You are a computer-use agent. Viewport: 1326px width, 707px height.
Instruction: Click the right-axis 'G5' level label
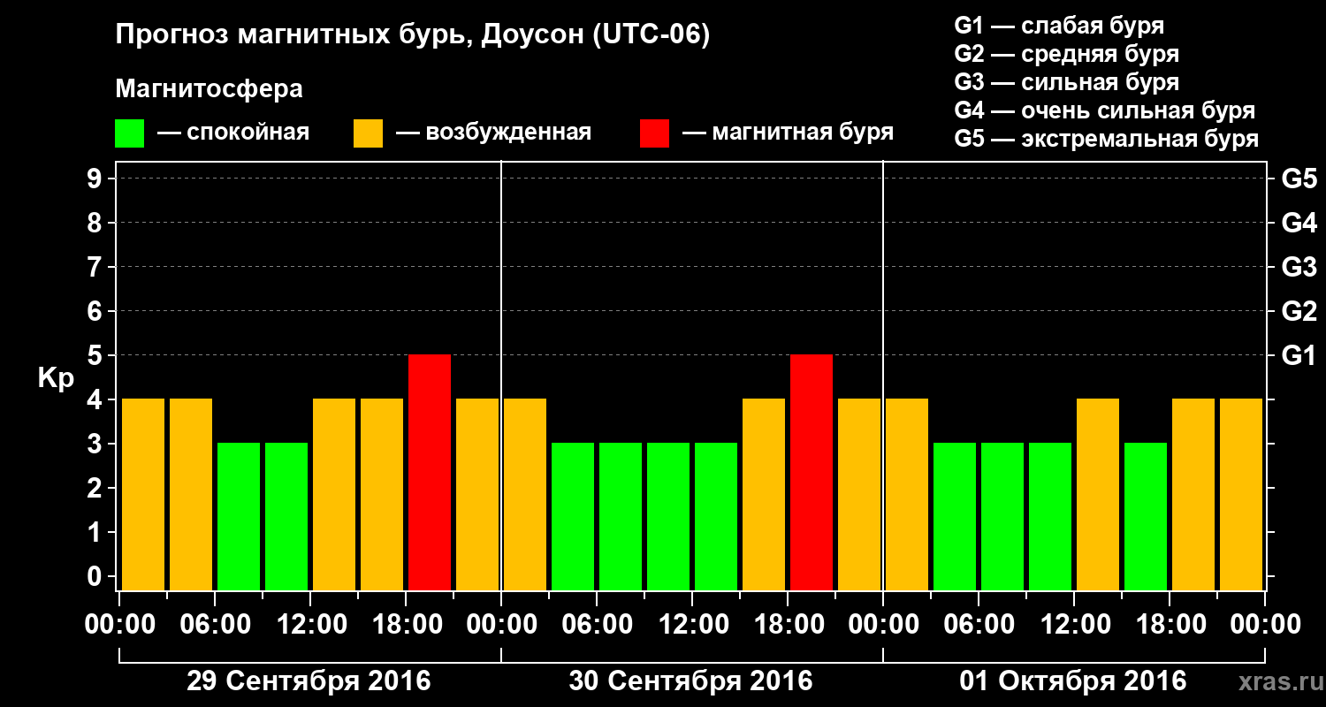click(x=1299, y=179)
